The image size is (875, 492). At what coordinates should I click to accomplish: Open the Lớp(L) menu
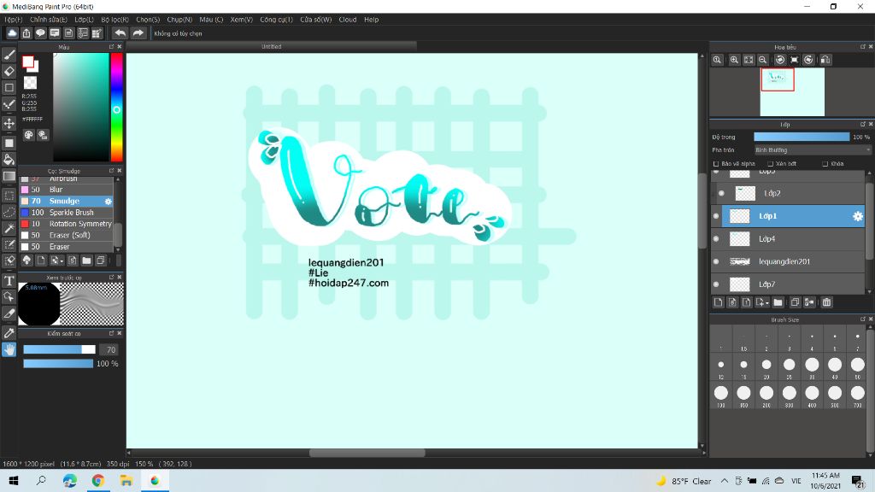(x=85, y=20)
